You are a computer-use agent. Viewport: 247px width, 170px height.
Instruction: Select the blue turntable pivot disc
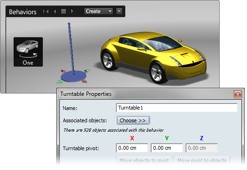pyautogui.click(x=73, y=76)
